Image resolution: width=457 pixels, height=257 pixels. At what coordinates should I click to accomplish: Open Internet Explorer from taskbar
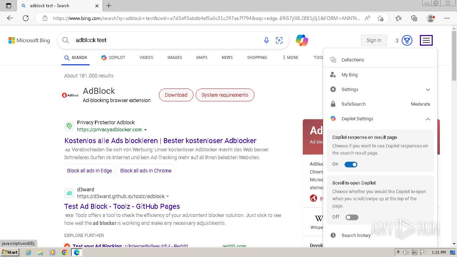[29, 252]
